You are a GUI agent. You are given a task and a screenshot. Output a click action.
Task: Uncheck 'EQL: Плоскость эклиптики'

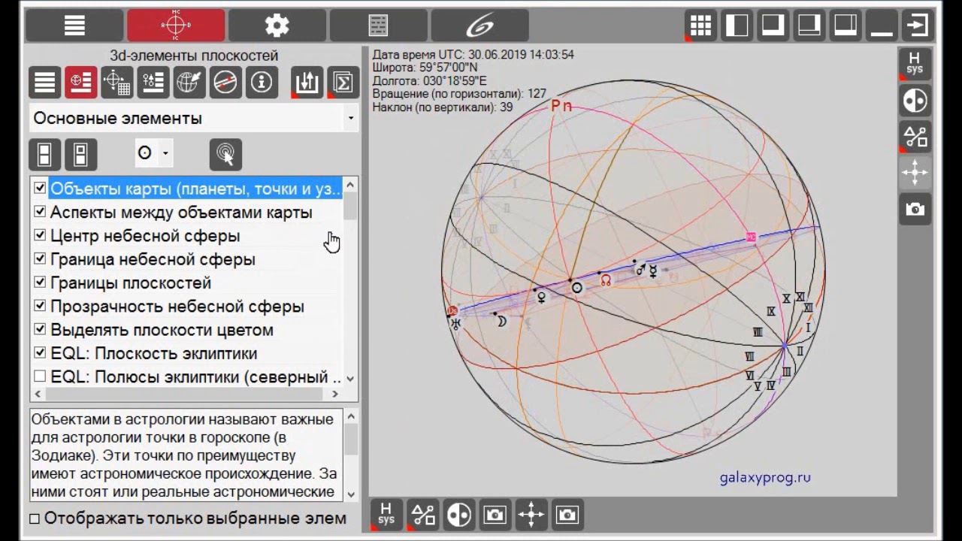40,353
